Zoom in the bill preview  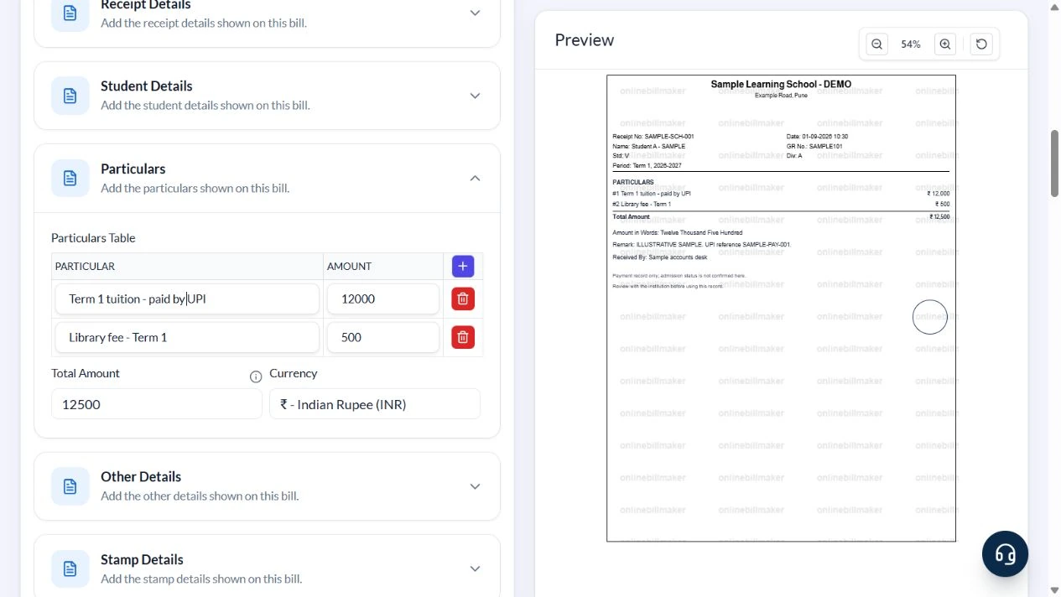(x=945, y=44)
